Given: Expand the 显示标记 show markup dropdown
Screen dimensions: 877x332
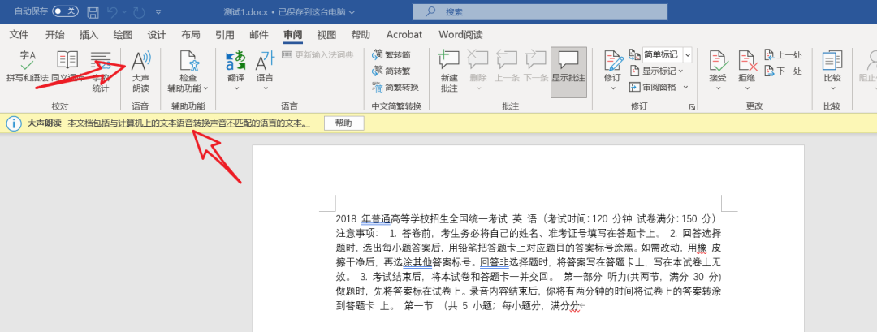Looking at the screenshot, I should pyautogui.click(x=680, y=71).
